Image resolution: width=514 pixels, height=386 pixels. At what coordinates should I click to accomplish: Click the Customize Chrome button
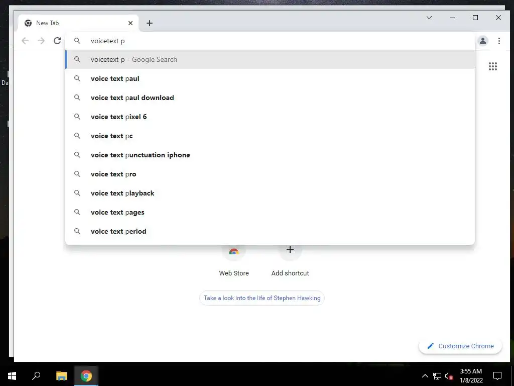point(460,346)
